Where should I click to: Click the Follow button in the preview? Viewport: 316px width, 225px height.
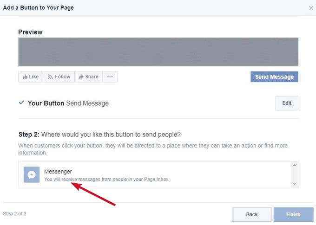(x=59, y=77)
